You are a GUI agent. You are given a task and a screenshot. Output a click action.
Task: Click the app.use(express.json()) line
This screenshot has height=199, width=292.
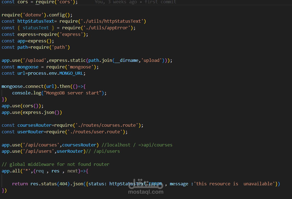point(32,113)
